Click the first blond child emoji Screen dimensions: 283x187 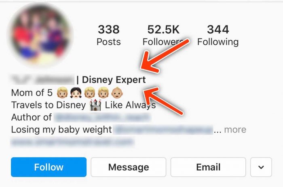pos(62,93)
